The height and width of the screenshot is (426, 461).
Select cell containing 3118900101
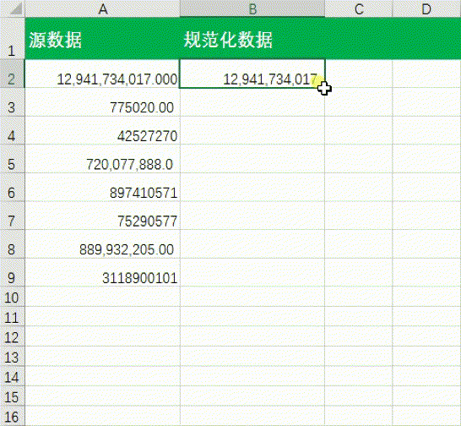pyautogui.click(x=103, y=272)
